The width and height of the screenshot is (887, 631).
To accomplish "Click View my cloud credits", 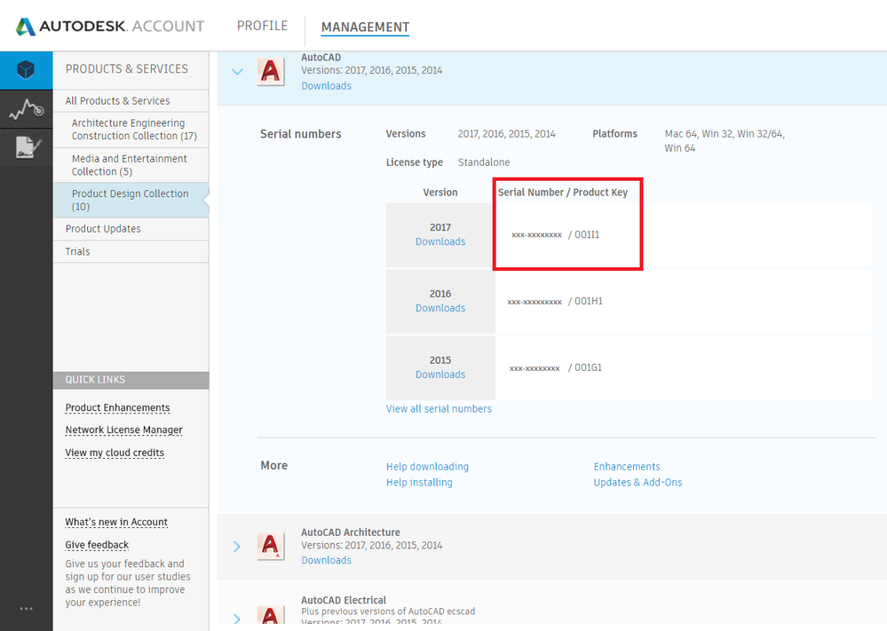I will (x=115, y=453).
